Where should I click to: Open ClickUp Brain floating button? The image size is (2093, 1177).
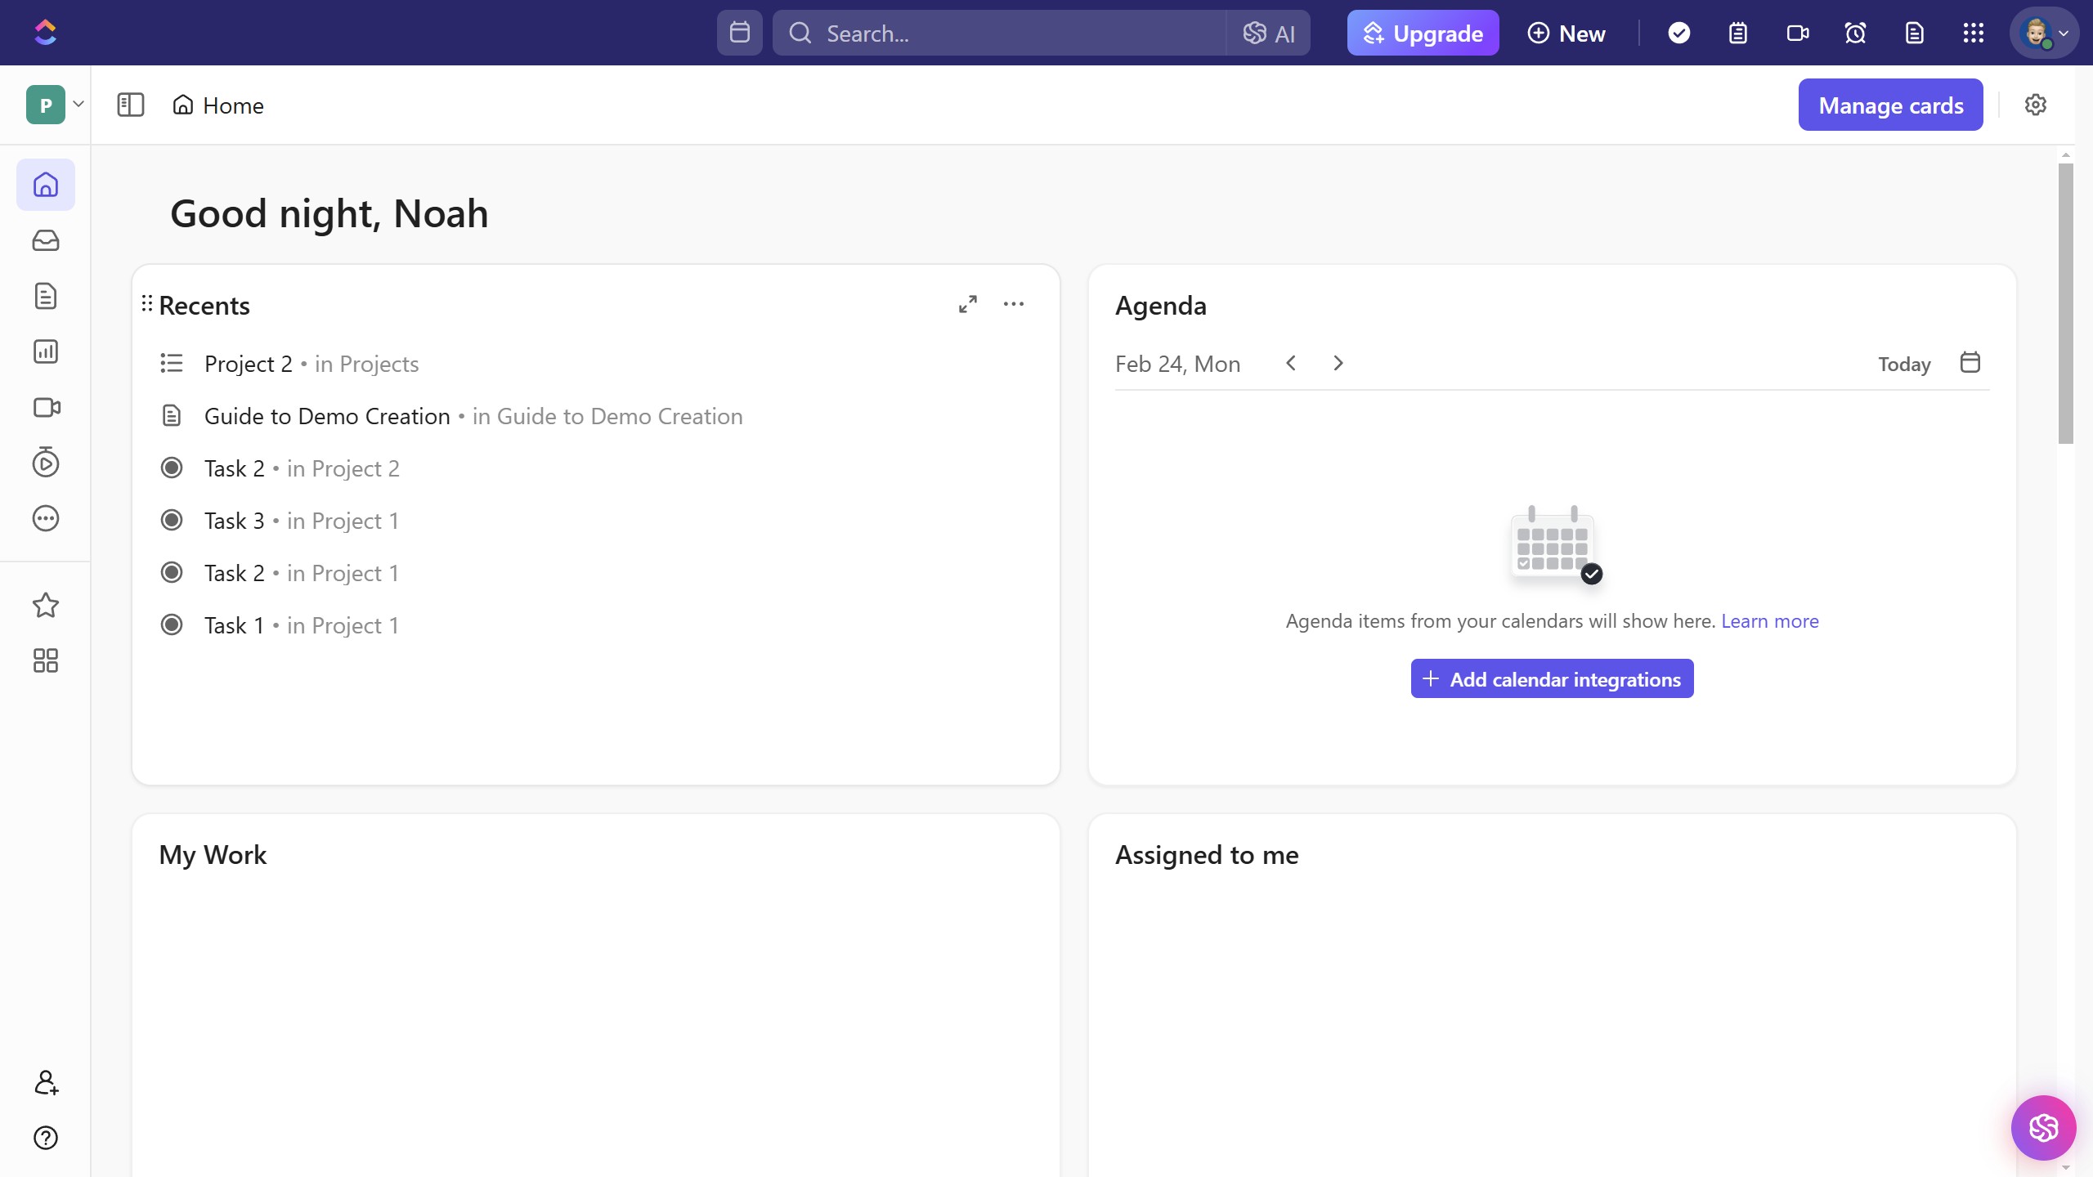[2043, 1128]
